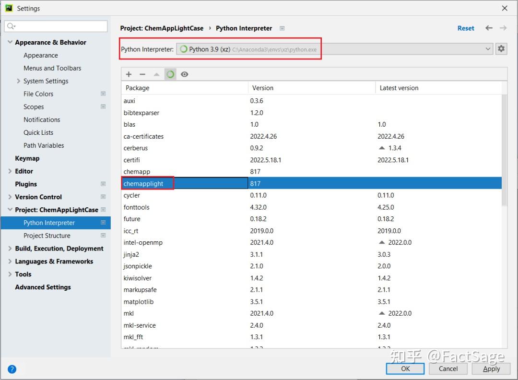Open the interpreter gear settings icon
Screen dimensions: 518x380
pos(501,49)
